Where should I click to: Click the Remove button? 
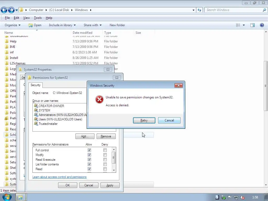[x=106, y=136]
